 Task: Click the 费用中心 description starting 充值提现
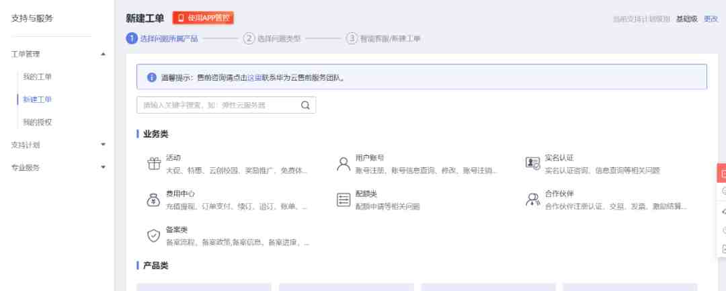[x=237, y=206]
